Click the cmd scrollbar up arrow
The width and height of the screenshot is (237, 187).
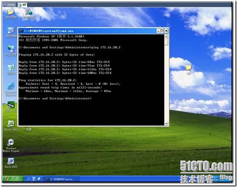pos(166,36)
